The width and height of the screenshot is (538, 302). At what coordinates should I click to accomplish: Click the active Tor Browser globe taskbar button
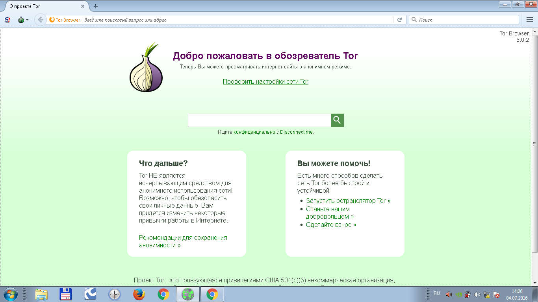pyautogui.click(x=188, y=294)
